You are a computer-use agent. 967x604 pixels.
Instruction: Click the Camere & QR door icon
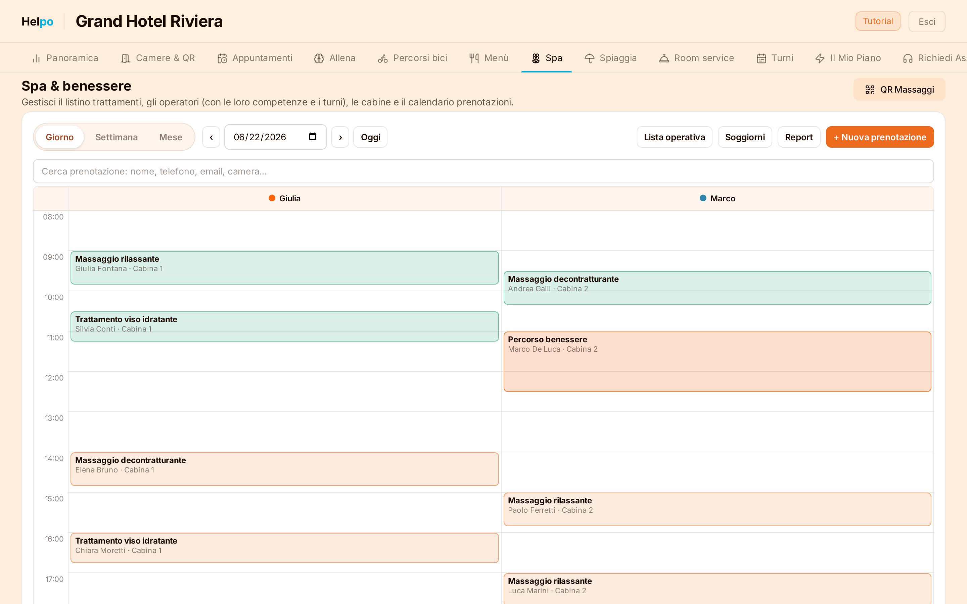click(x=126, y=58)
